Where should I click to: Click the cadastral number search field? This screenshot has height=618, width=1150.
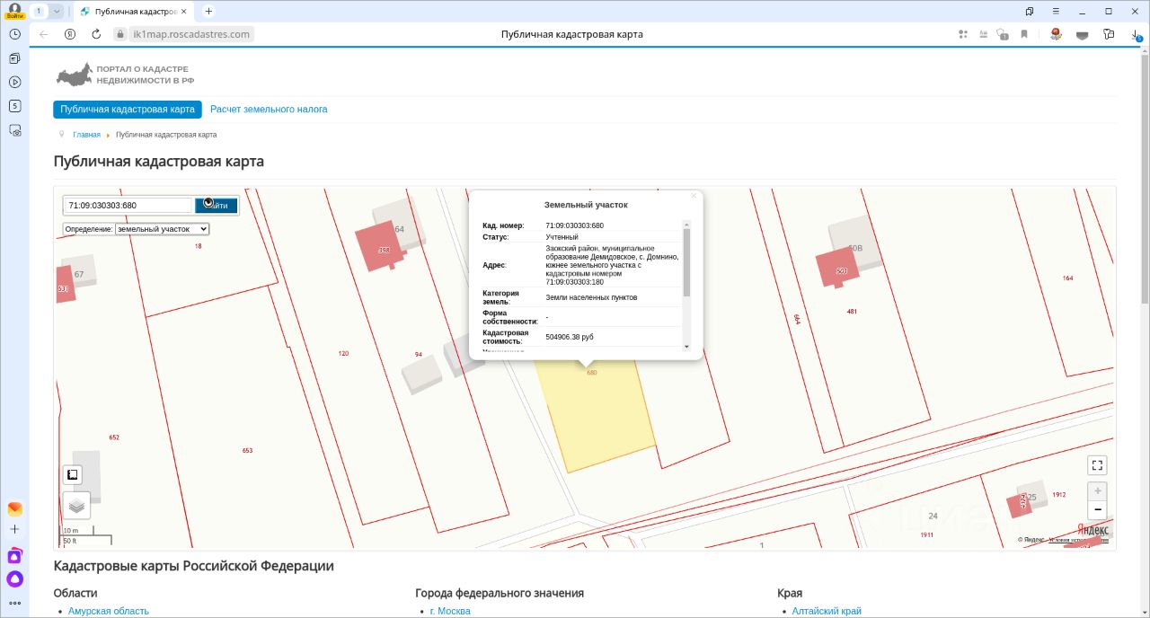[x=128, y=206]
